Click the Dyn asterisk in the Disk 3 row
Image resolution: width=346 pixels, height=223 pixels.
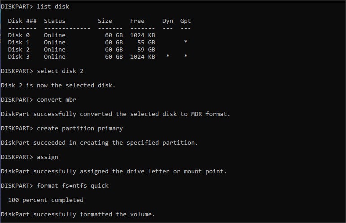[167, 57]
